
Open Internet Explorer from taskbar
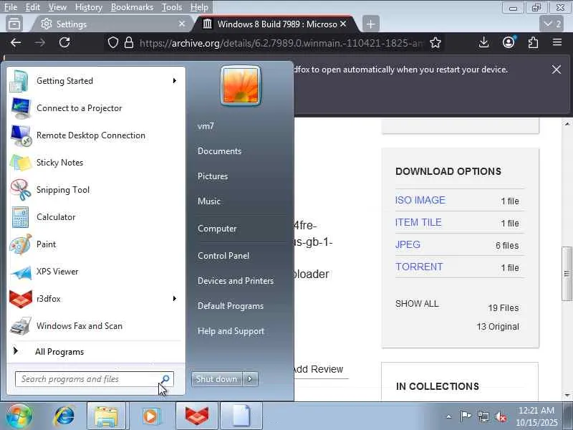(x=64, y=416)
